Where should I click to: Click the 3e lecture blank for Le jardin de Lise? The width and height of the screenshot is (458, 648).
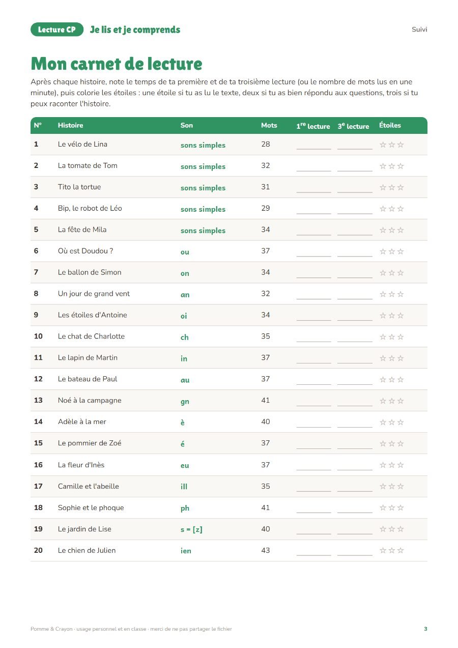(355, 530)
